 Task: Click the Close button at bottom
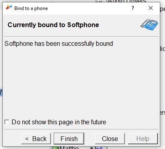110,139
